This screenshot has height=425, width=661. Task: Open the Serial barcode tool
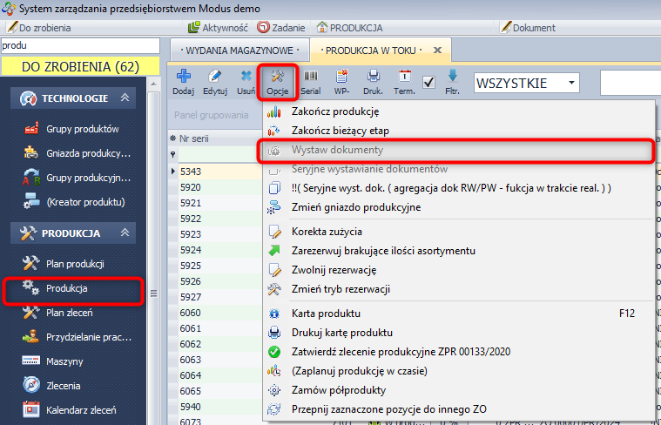click(311, 82)
